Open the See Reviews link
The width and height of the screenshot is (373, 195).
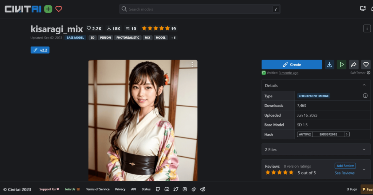[x=344, y=173]
